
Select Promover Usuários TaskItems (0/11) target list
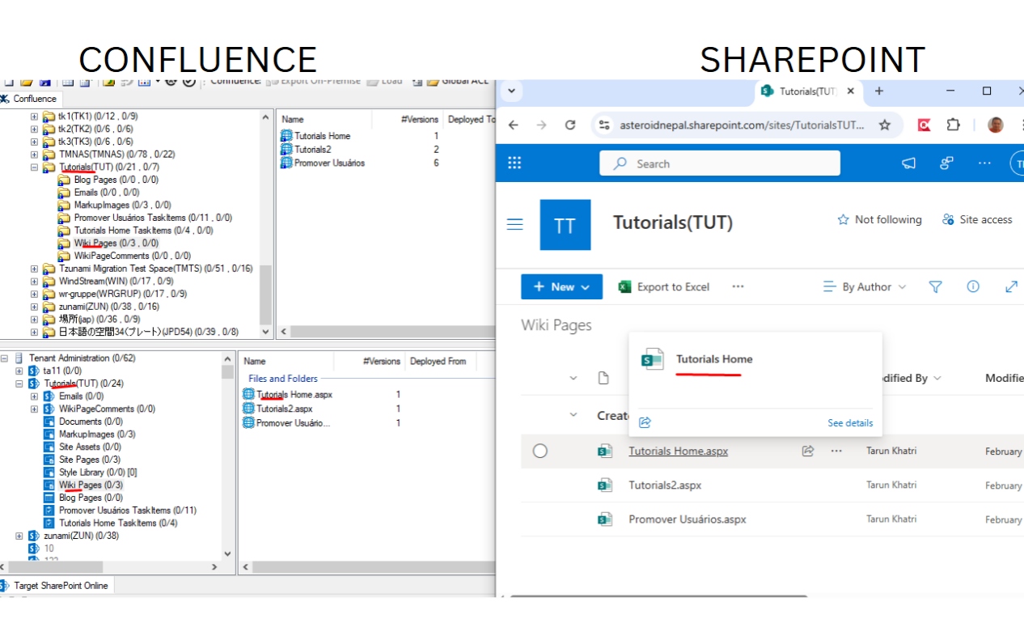[x=128, y=511]
